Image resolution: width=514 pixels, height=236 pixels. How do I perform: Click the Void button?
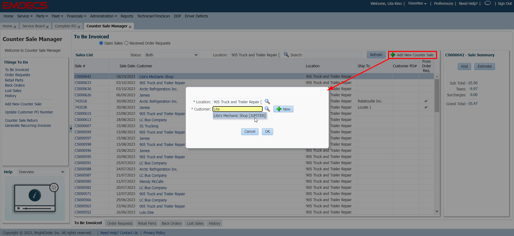point(464,66)
